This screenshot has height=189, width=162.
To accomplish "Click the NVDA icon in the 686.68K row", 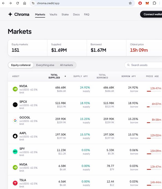I will tap(15, 89).
